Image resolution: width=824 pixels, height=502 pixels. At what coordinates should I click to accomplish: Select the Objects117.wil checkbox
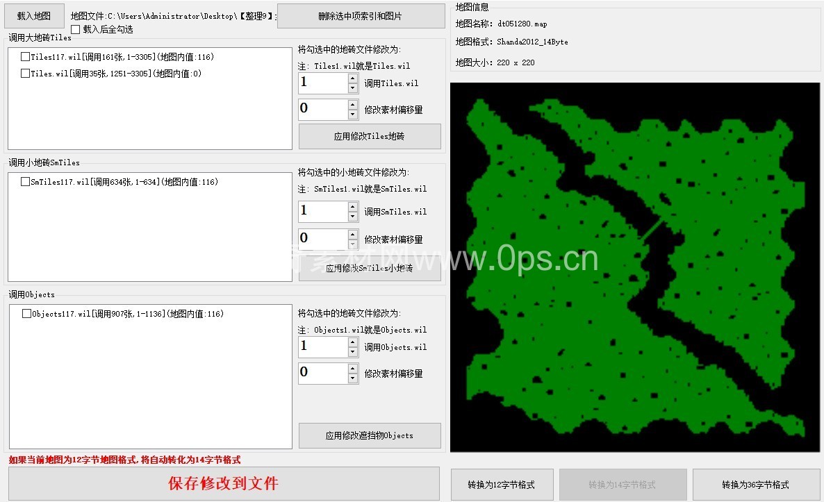pos(27,314)
